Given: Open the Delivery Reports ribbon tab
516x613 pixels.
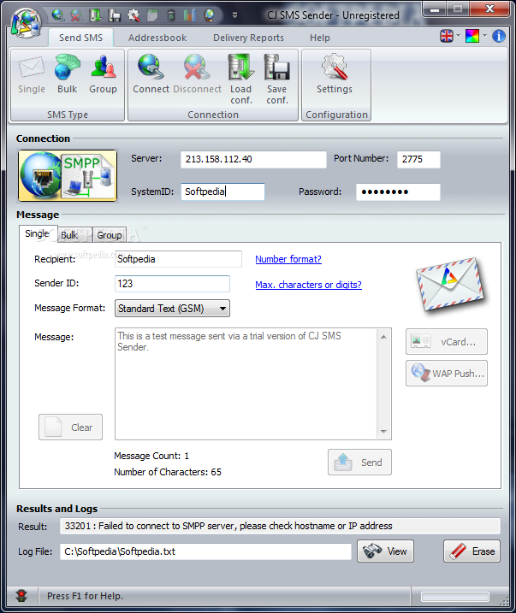Looking at the screenshot, I should click(248, 38).
